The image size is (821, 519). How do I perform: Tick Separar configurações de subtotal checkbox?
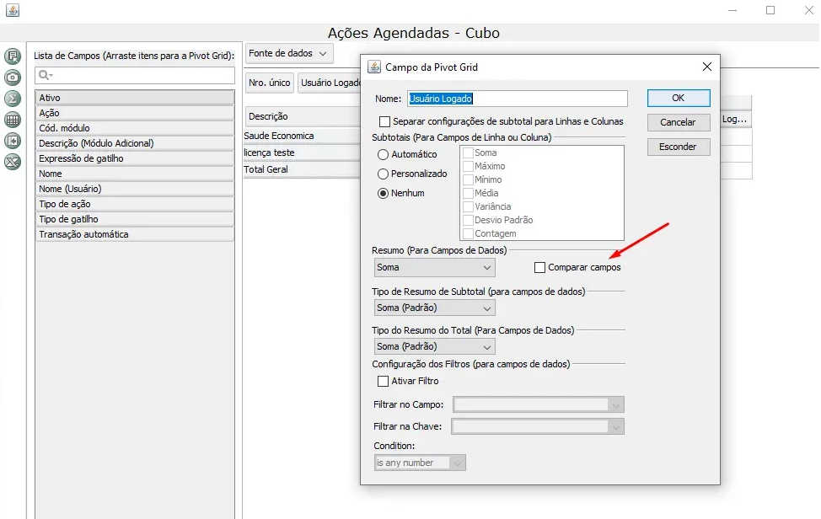pyautogui.click(x=384, y=121)
